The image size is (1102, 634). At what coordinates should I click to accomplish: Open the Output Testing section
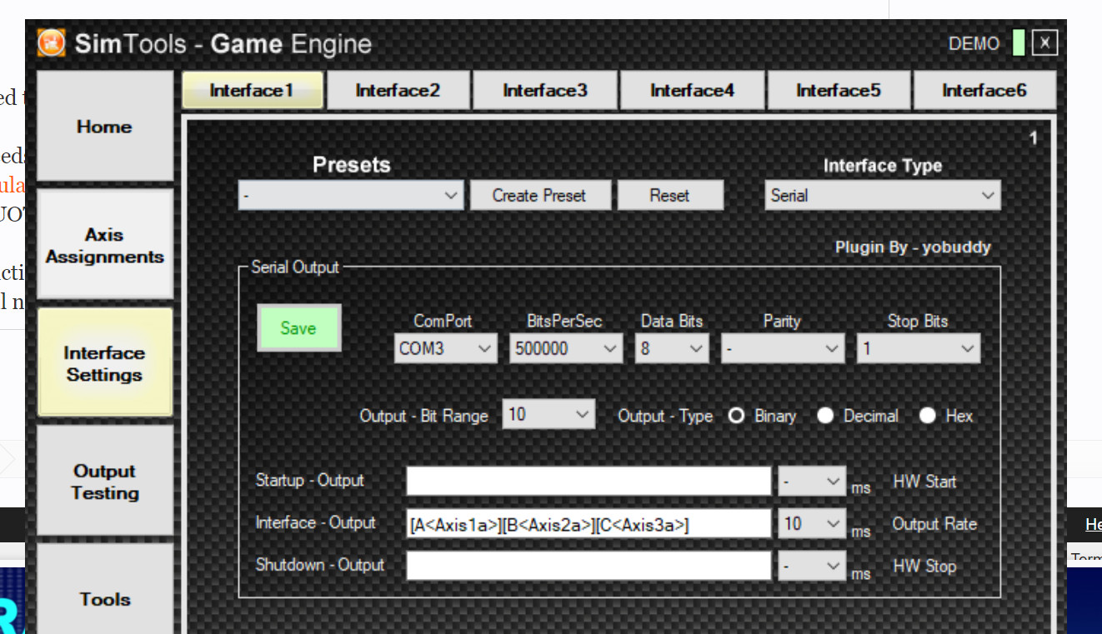(x=105, y=482)
